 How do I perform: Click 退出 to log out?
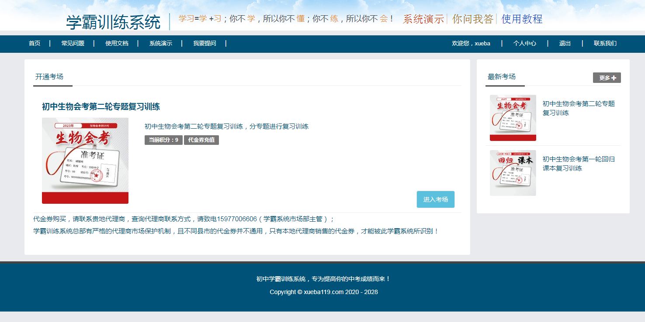pos(564,44)
